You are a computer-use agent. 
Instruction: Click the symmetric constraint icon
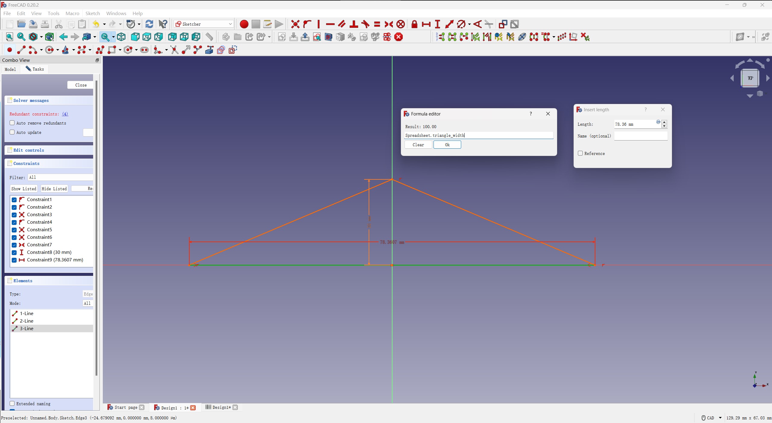click(389, 24)
